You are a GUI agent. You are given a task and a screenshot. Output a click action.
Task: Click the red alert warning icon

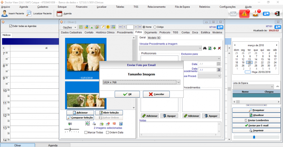(244, 13)
